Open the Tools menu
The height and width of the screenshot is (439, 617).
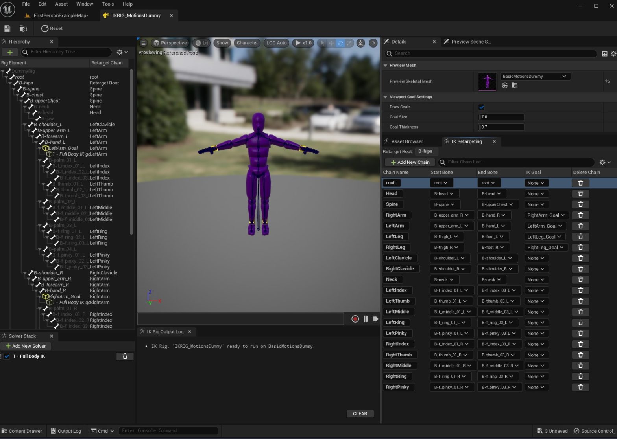pos(107,4)
